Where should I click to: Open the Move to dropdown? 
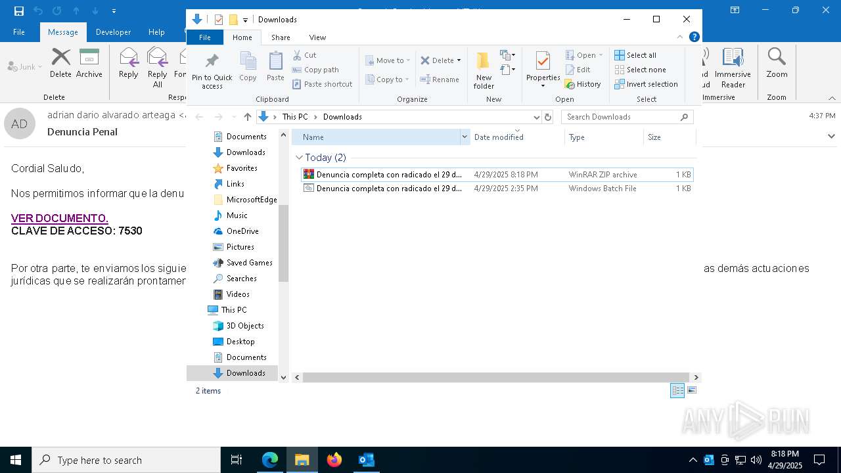tap(388, 60)
